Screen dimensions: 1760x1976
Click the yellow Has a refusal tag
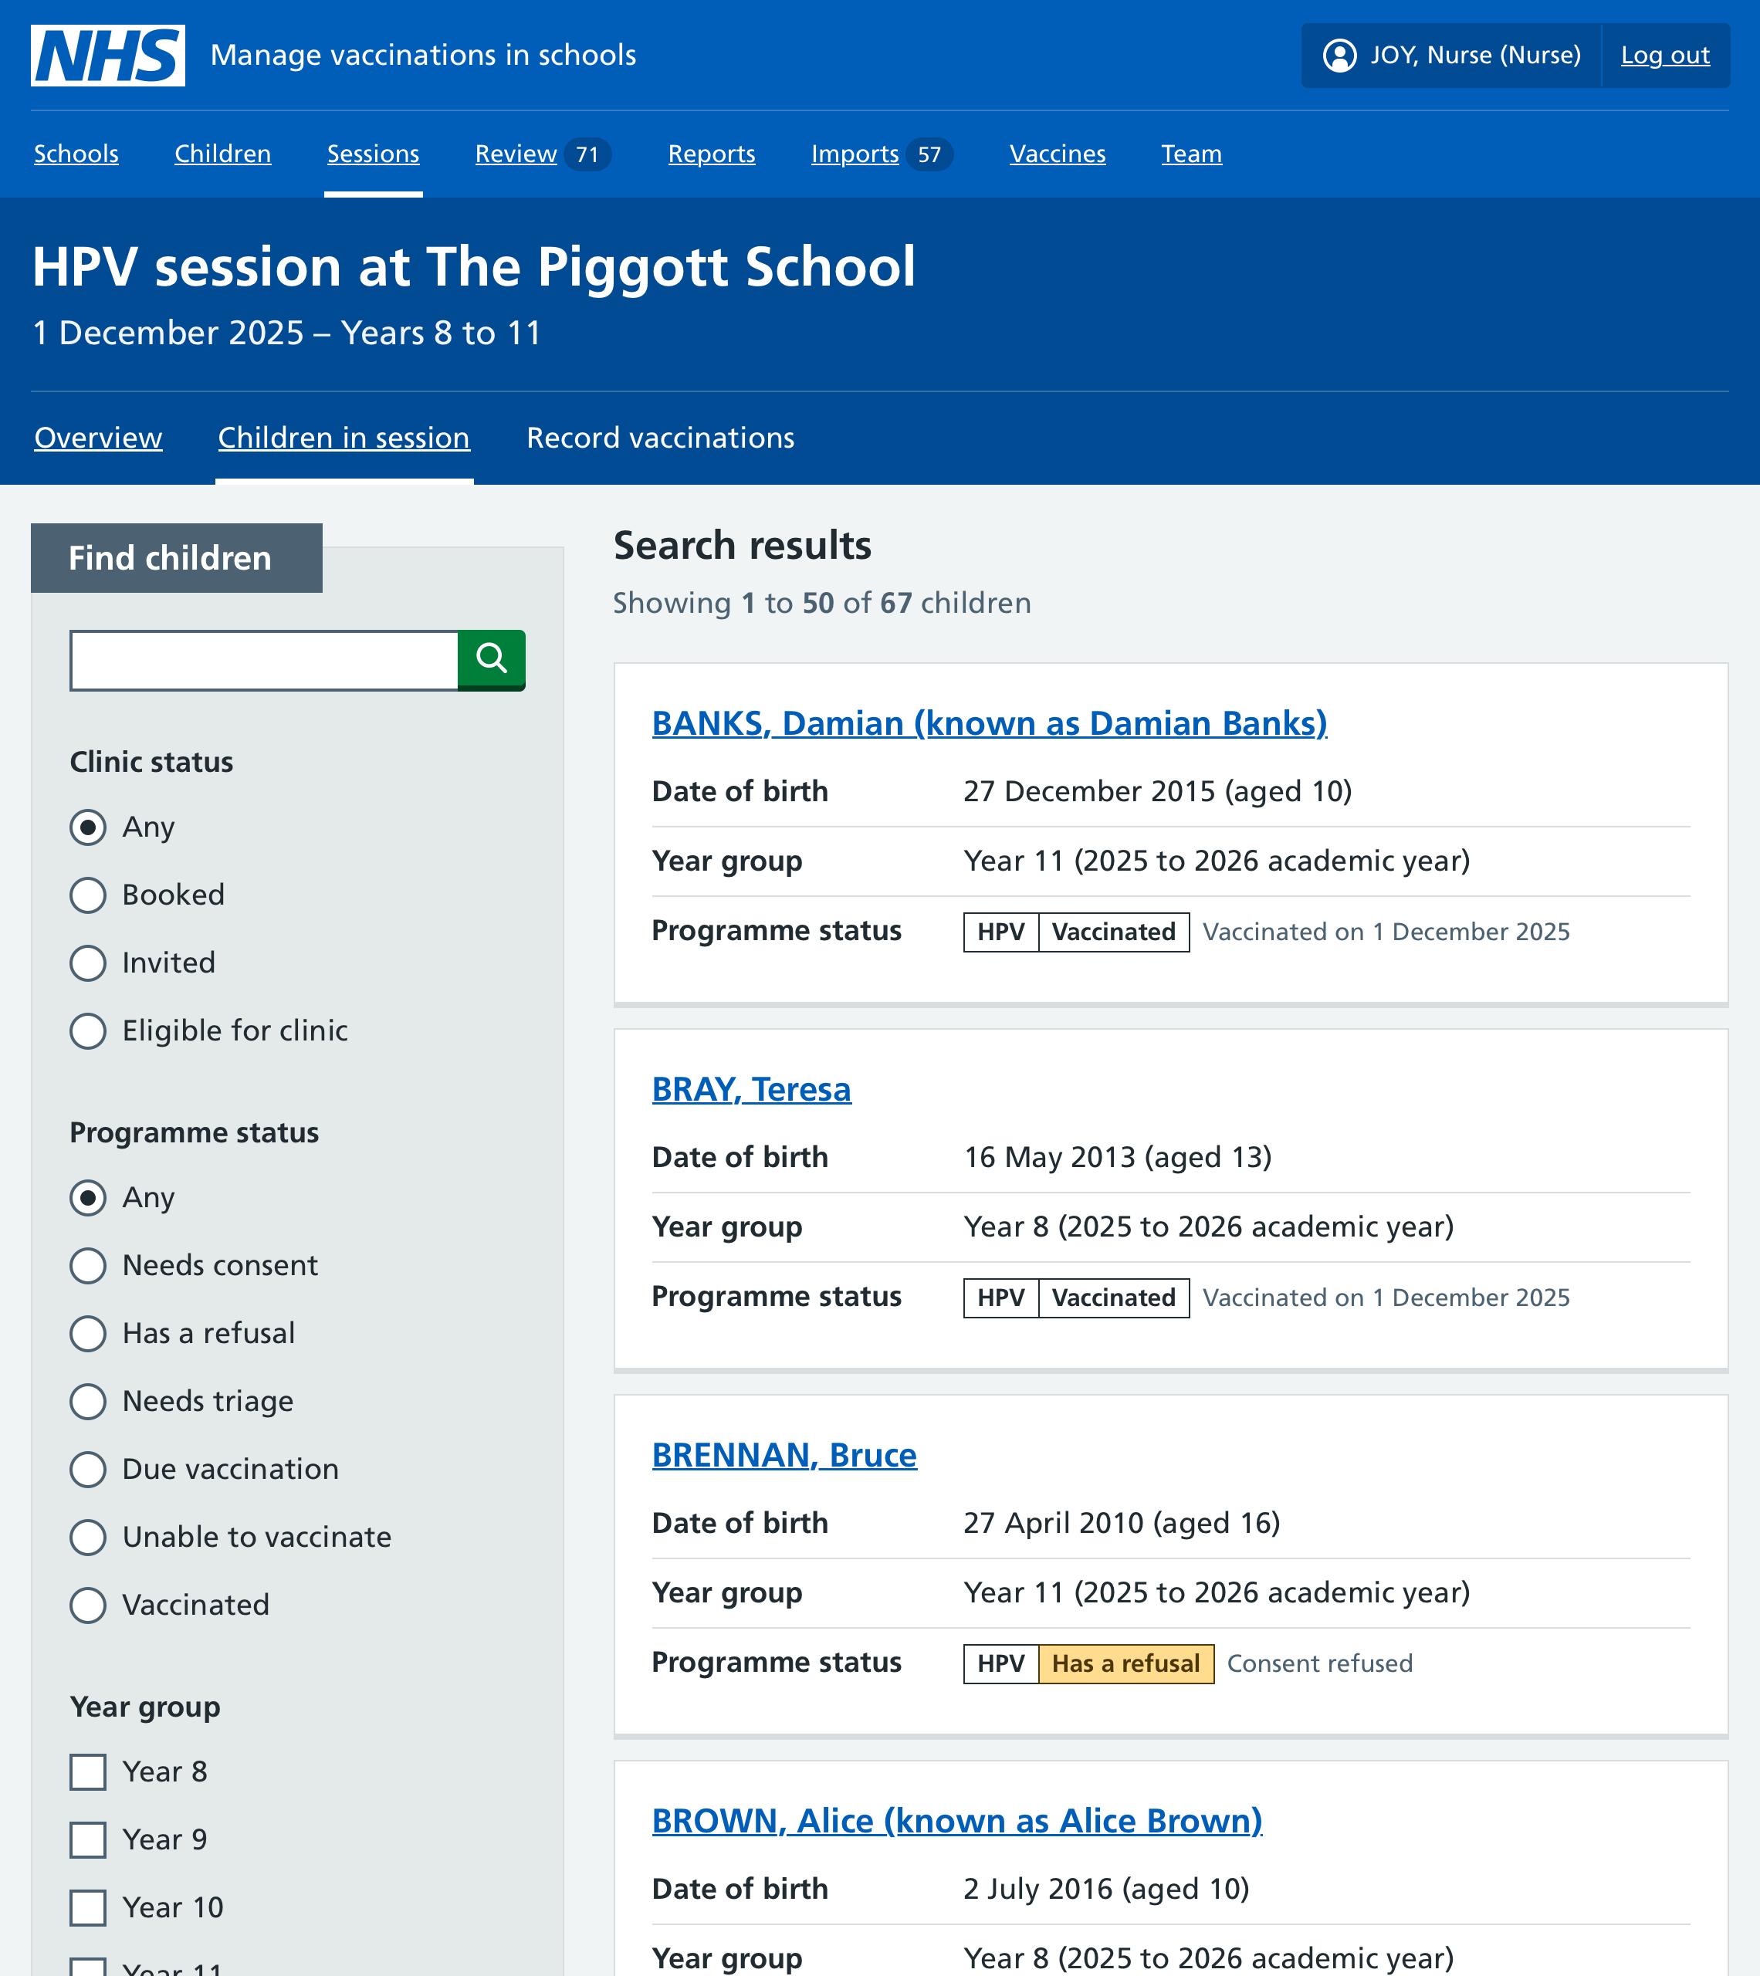point(1125,1663)
